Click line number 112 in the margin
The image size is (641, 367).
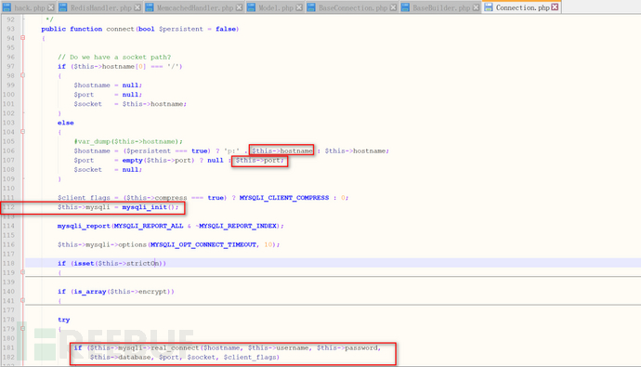click(x=8, y=207)
